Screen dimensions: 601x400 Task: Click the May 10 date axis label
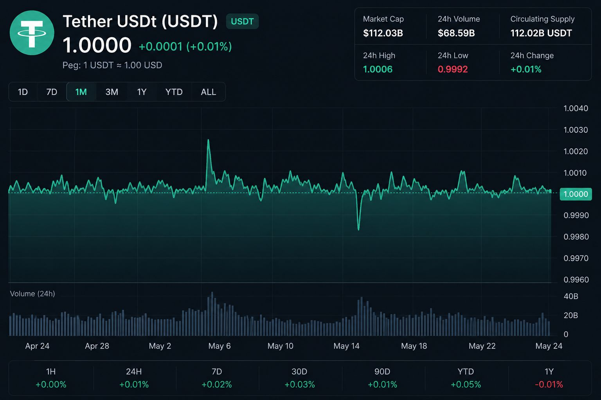coord(280,346)
